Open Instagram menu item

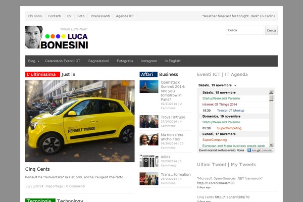coord(148,61)
